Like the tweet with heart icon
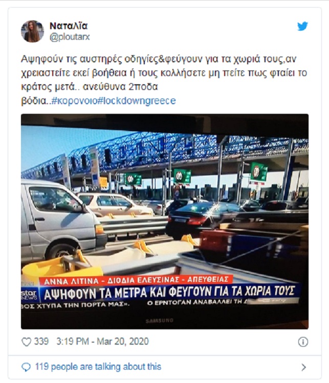The height and width of the screenshot is (383, 329). (x=26, y=342)
